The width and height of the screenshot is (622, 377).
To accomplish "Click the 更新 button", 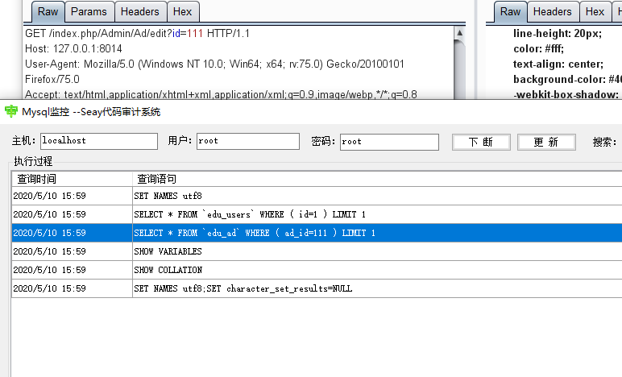I will click(546, 142).
